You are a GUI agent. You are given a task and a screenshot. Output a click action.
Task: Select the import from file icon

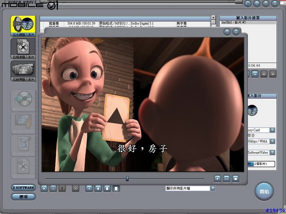click(x=23, y=49)
